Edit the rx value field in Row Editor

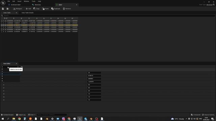point(94,85)
